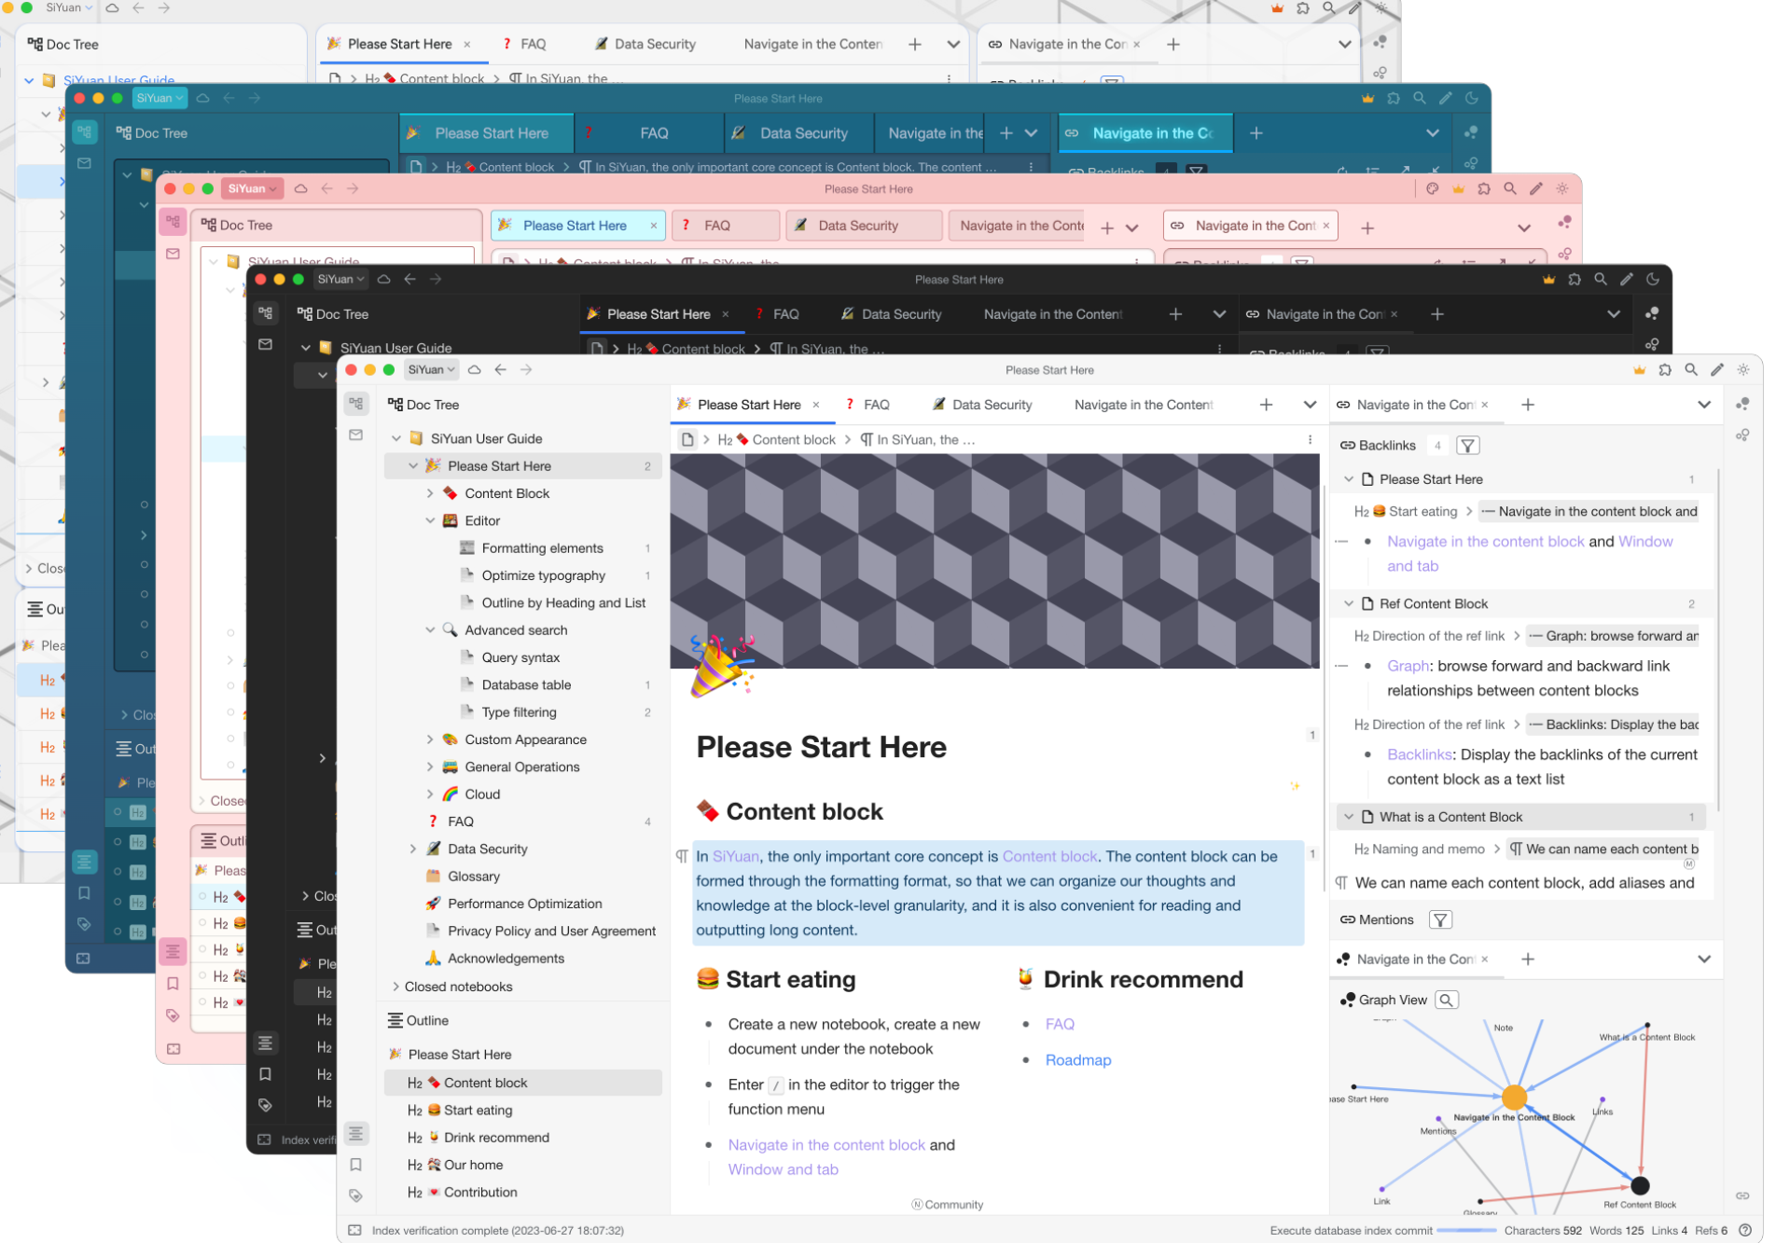Collapse Ref Content Block backlink group

1349,604
